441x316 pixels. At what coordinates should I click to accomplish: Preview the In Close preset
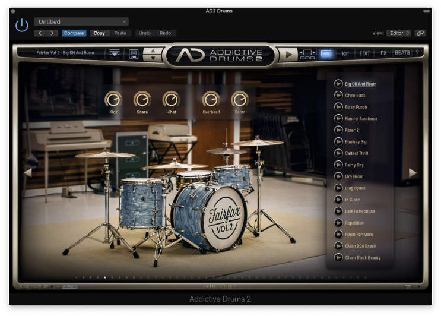point(338,200)
